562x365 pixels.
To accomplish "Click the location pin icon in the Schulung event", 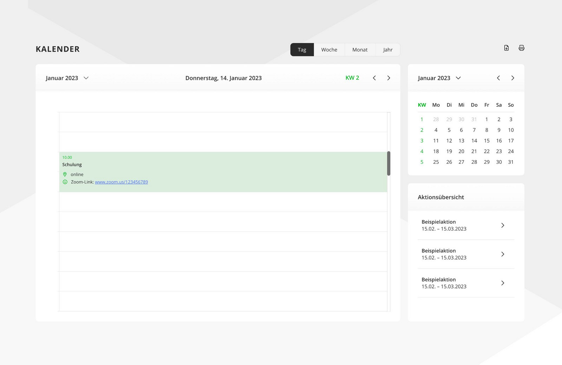I will pyautogui.click(x=65, y=174).
